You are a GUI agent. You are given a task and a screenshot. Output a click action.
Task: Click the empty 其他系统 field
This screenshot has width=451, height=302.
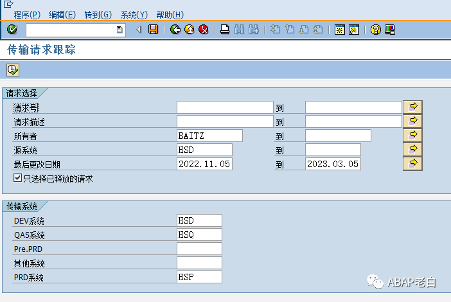coord(199,263)
